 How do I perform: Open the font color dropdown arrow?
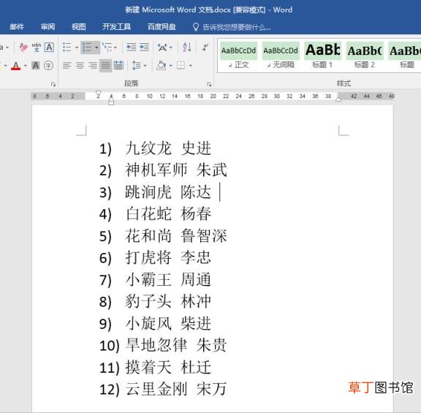(x=25, y=66)
